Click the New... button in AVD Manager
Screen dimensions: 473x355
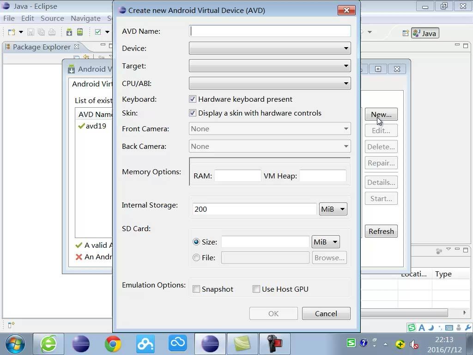click(381, 115)
